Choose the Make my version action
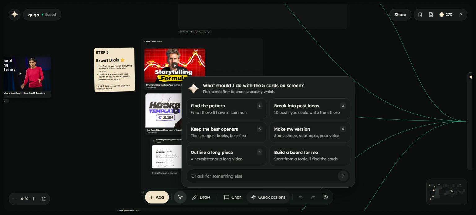This screenshot has width=476, height=215. click(x=310, y=132)
